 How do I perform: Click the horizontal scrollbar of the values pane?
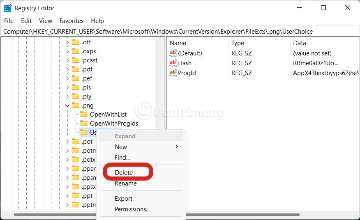pyautogui.click(x=242, y=215)
